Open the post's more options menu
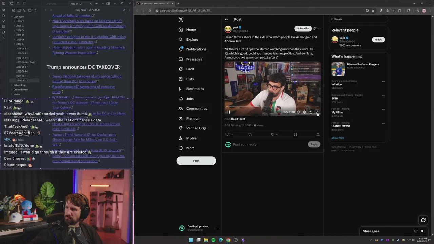The image size is (434, 244). 319,28
